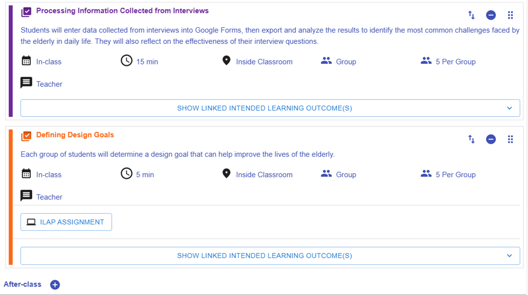Expand linked learning outcomes for Processing Information

click(x=264, y=108)
